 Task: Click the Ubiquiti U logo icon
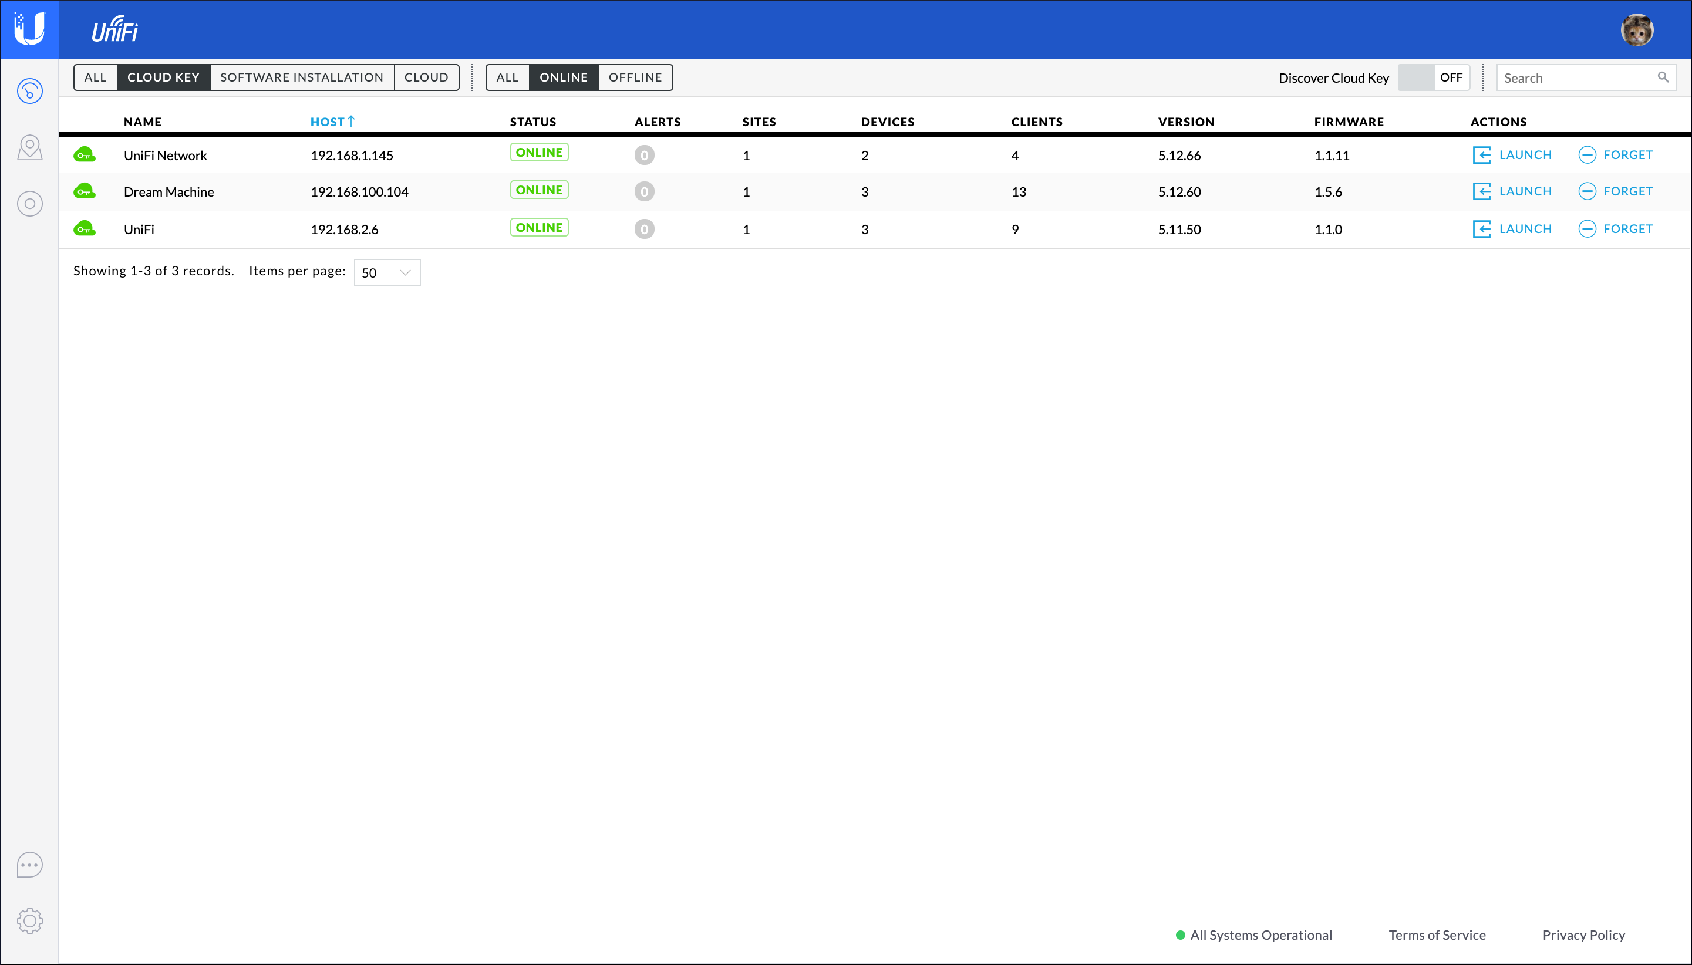(x=29, y=29)
